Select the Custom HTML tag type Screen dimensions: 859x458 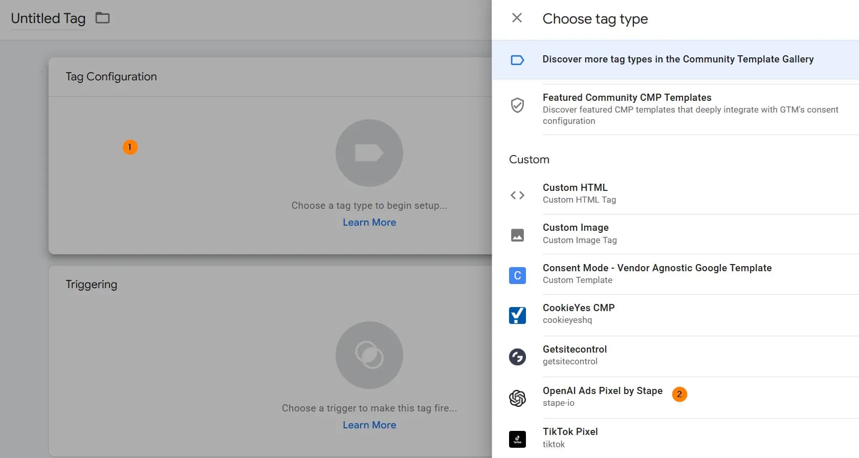pyautogui.click(x=675, y=194)
